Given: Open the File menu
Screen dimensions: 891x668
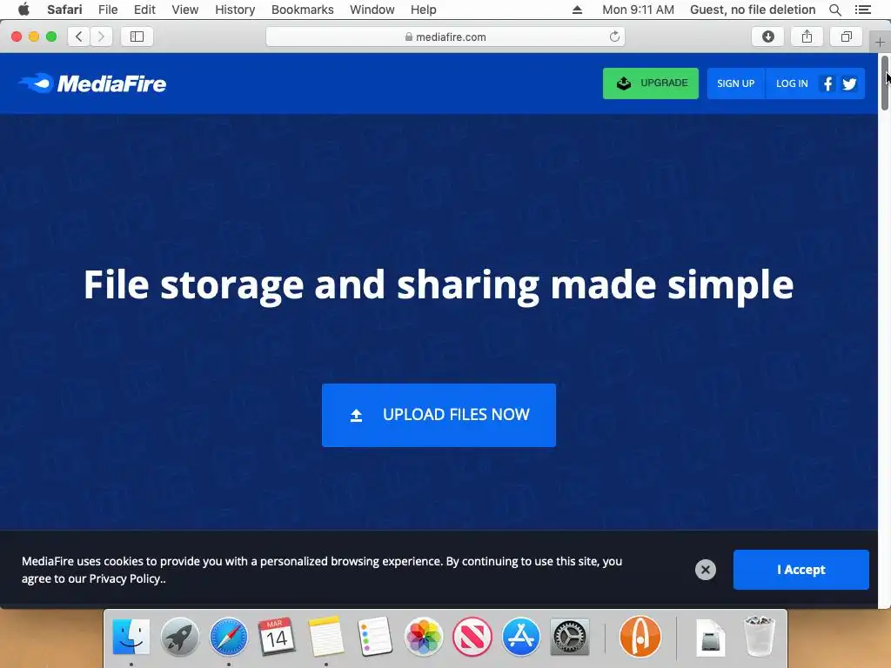Looking at the screenshot, I should click(107, 10).
